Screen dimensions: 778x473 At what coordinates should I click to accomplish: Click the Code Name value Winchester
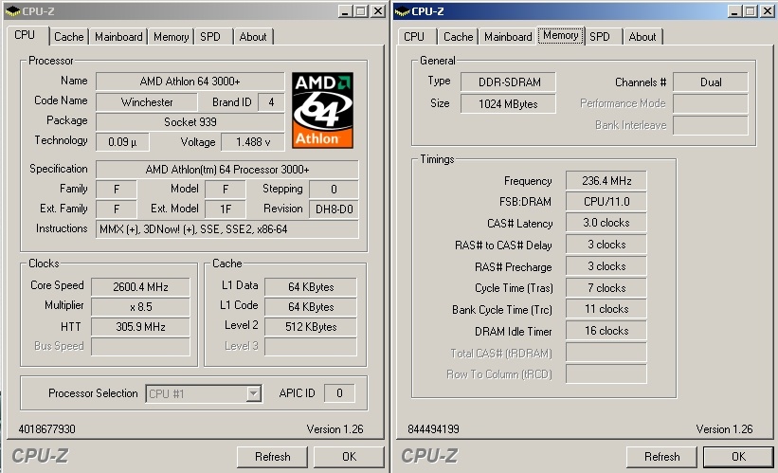[x=147, y=102]
